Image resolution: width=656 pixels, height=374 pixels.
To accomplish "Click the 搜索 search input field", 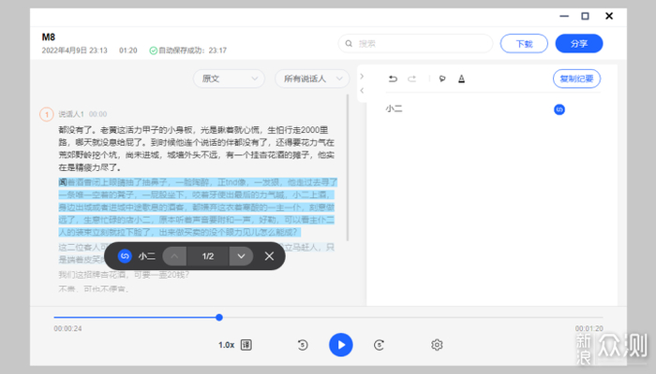I will point(415,43).
